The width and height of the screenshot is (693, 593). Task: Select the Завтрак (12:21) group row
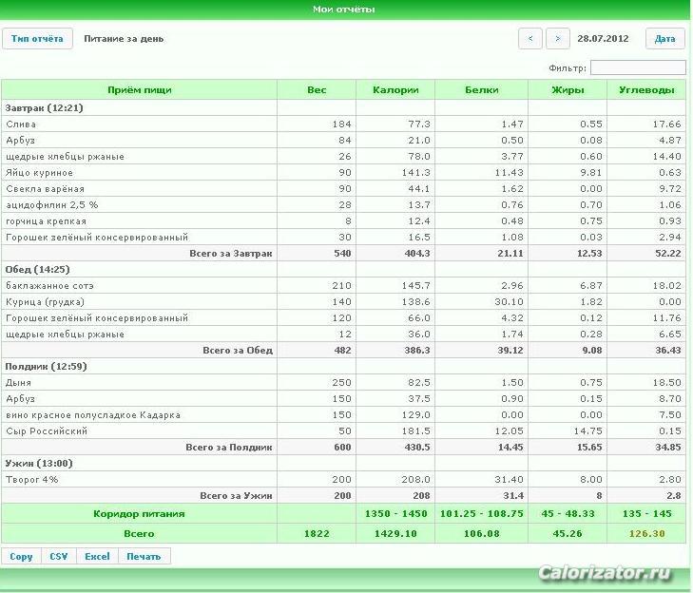(343, 107)
